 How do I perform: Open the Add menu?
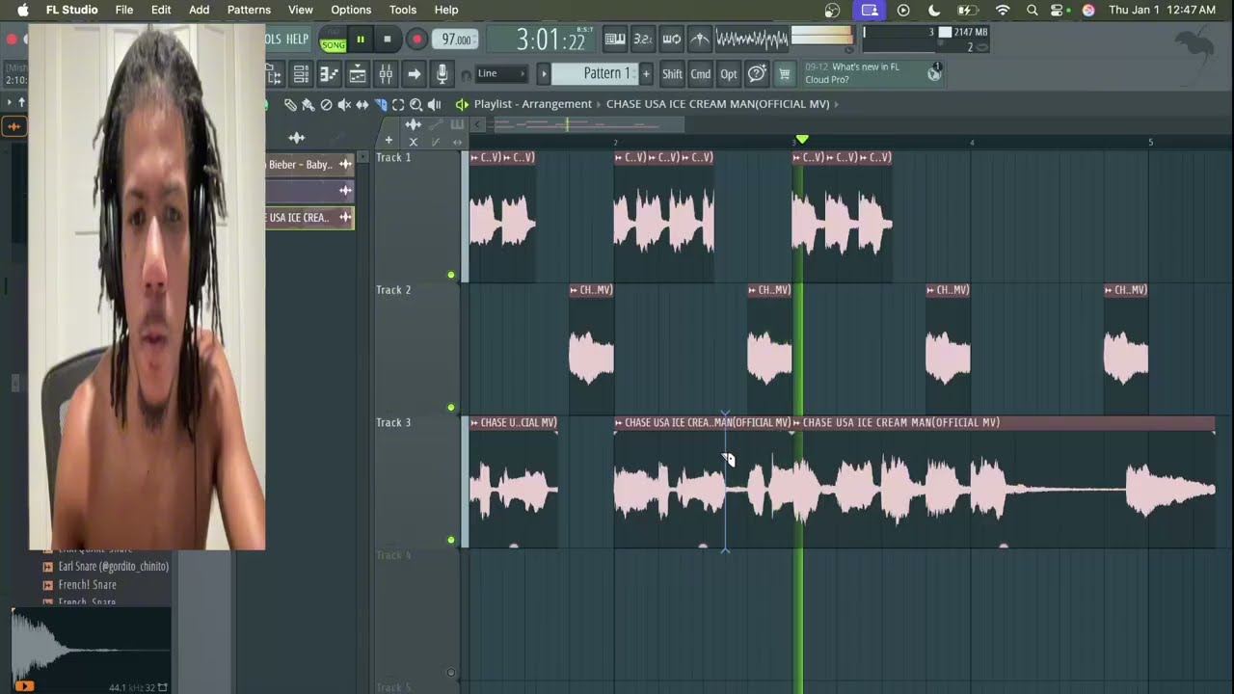click(x=199, y=10)
